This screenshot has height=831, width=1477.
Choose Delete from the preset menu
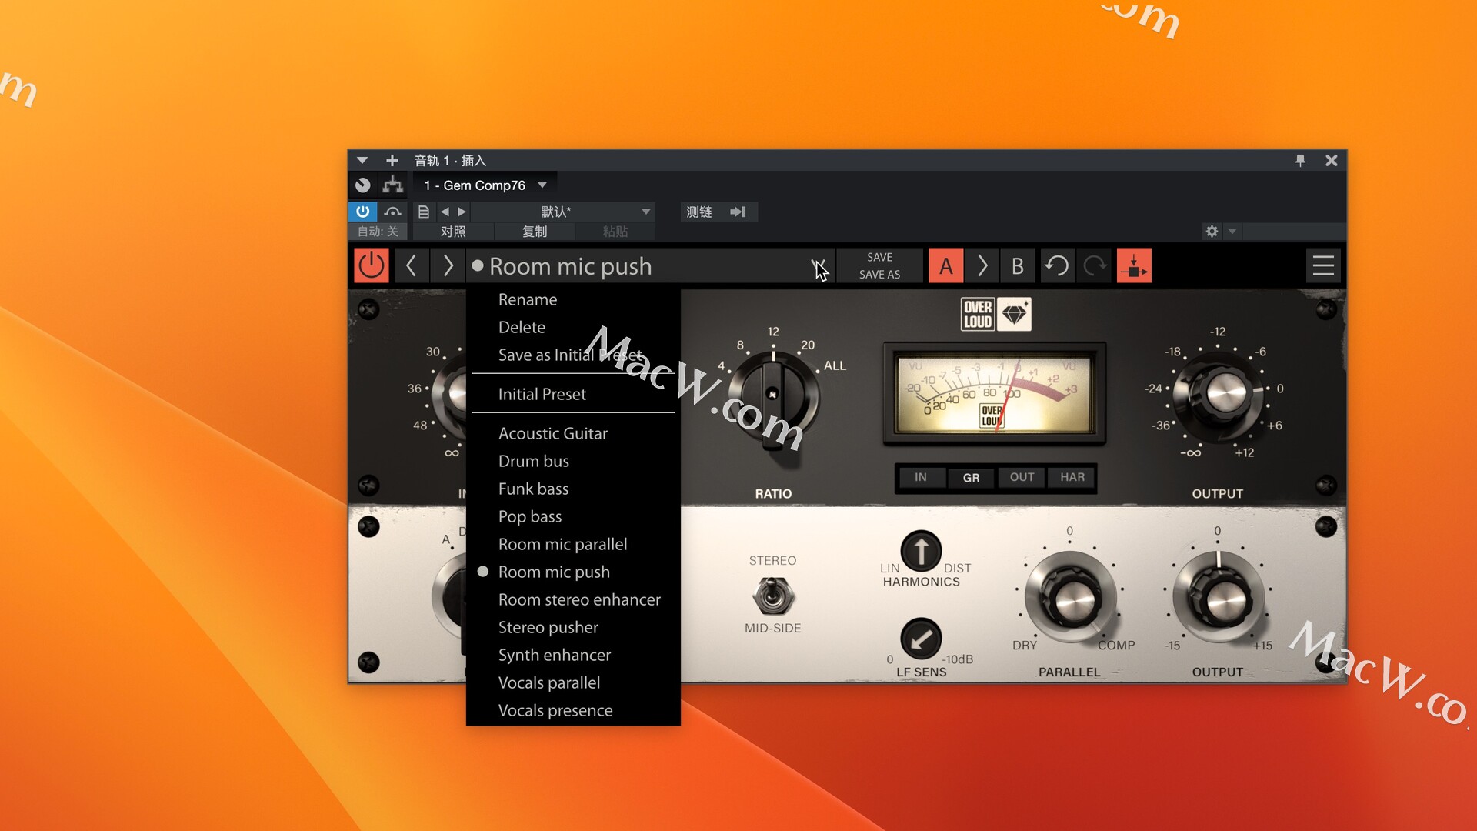click(573, 328)
